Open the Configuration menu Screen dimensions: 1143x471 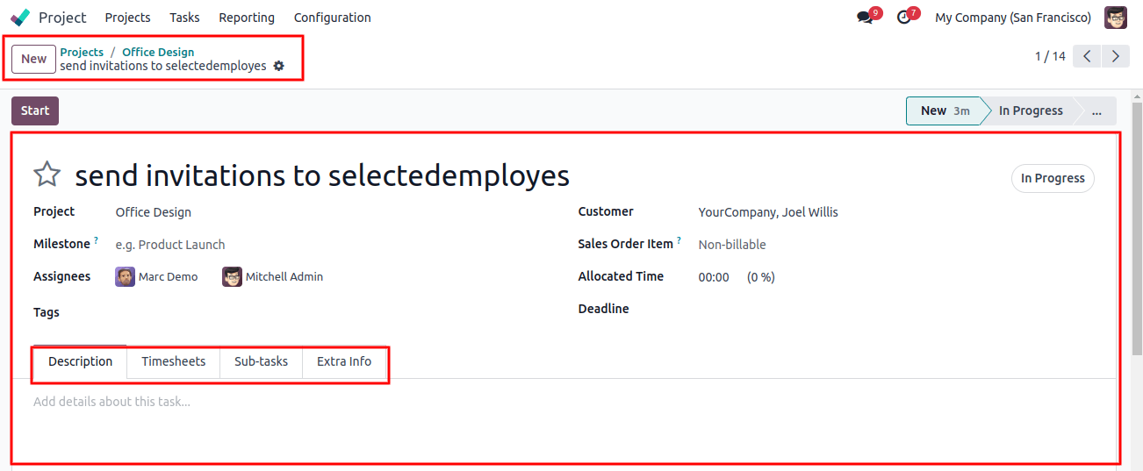pos(332,18)
